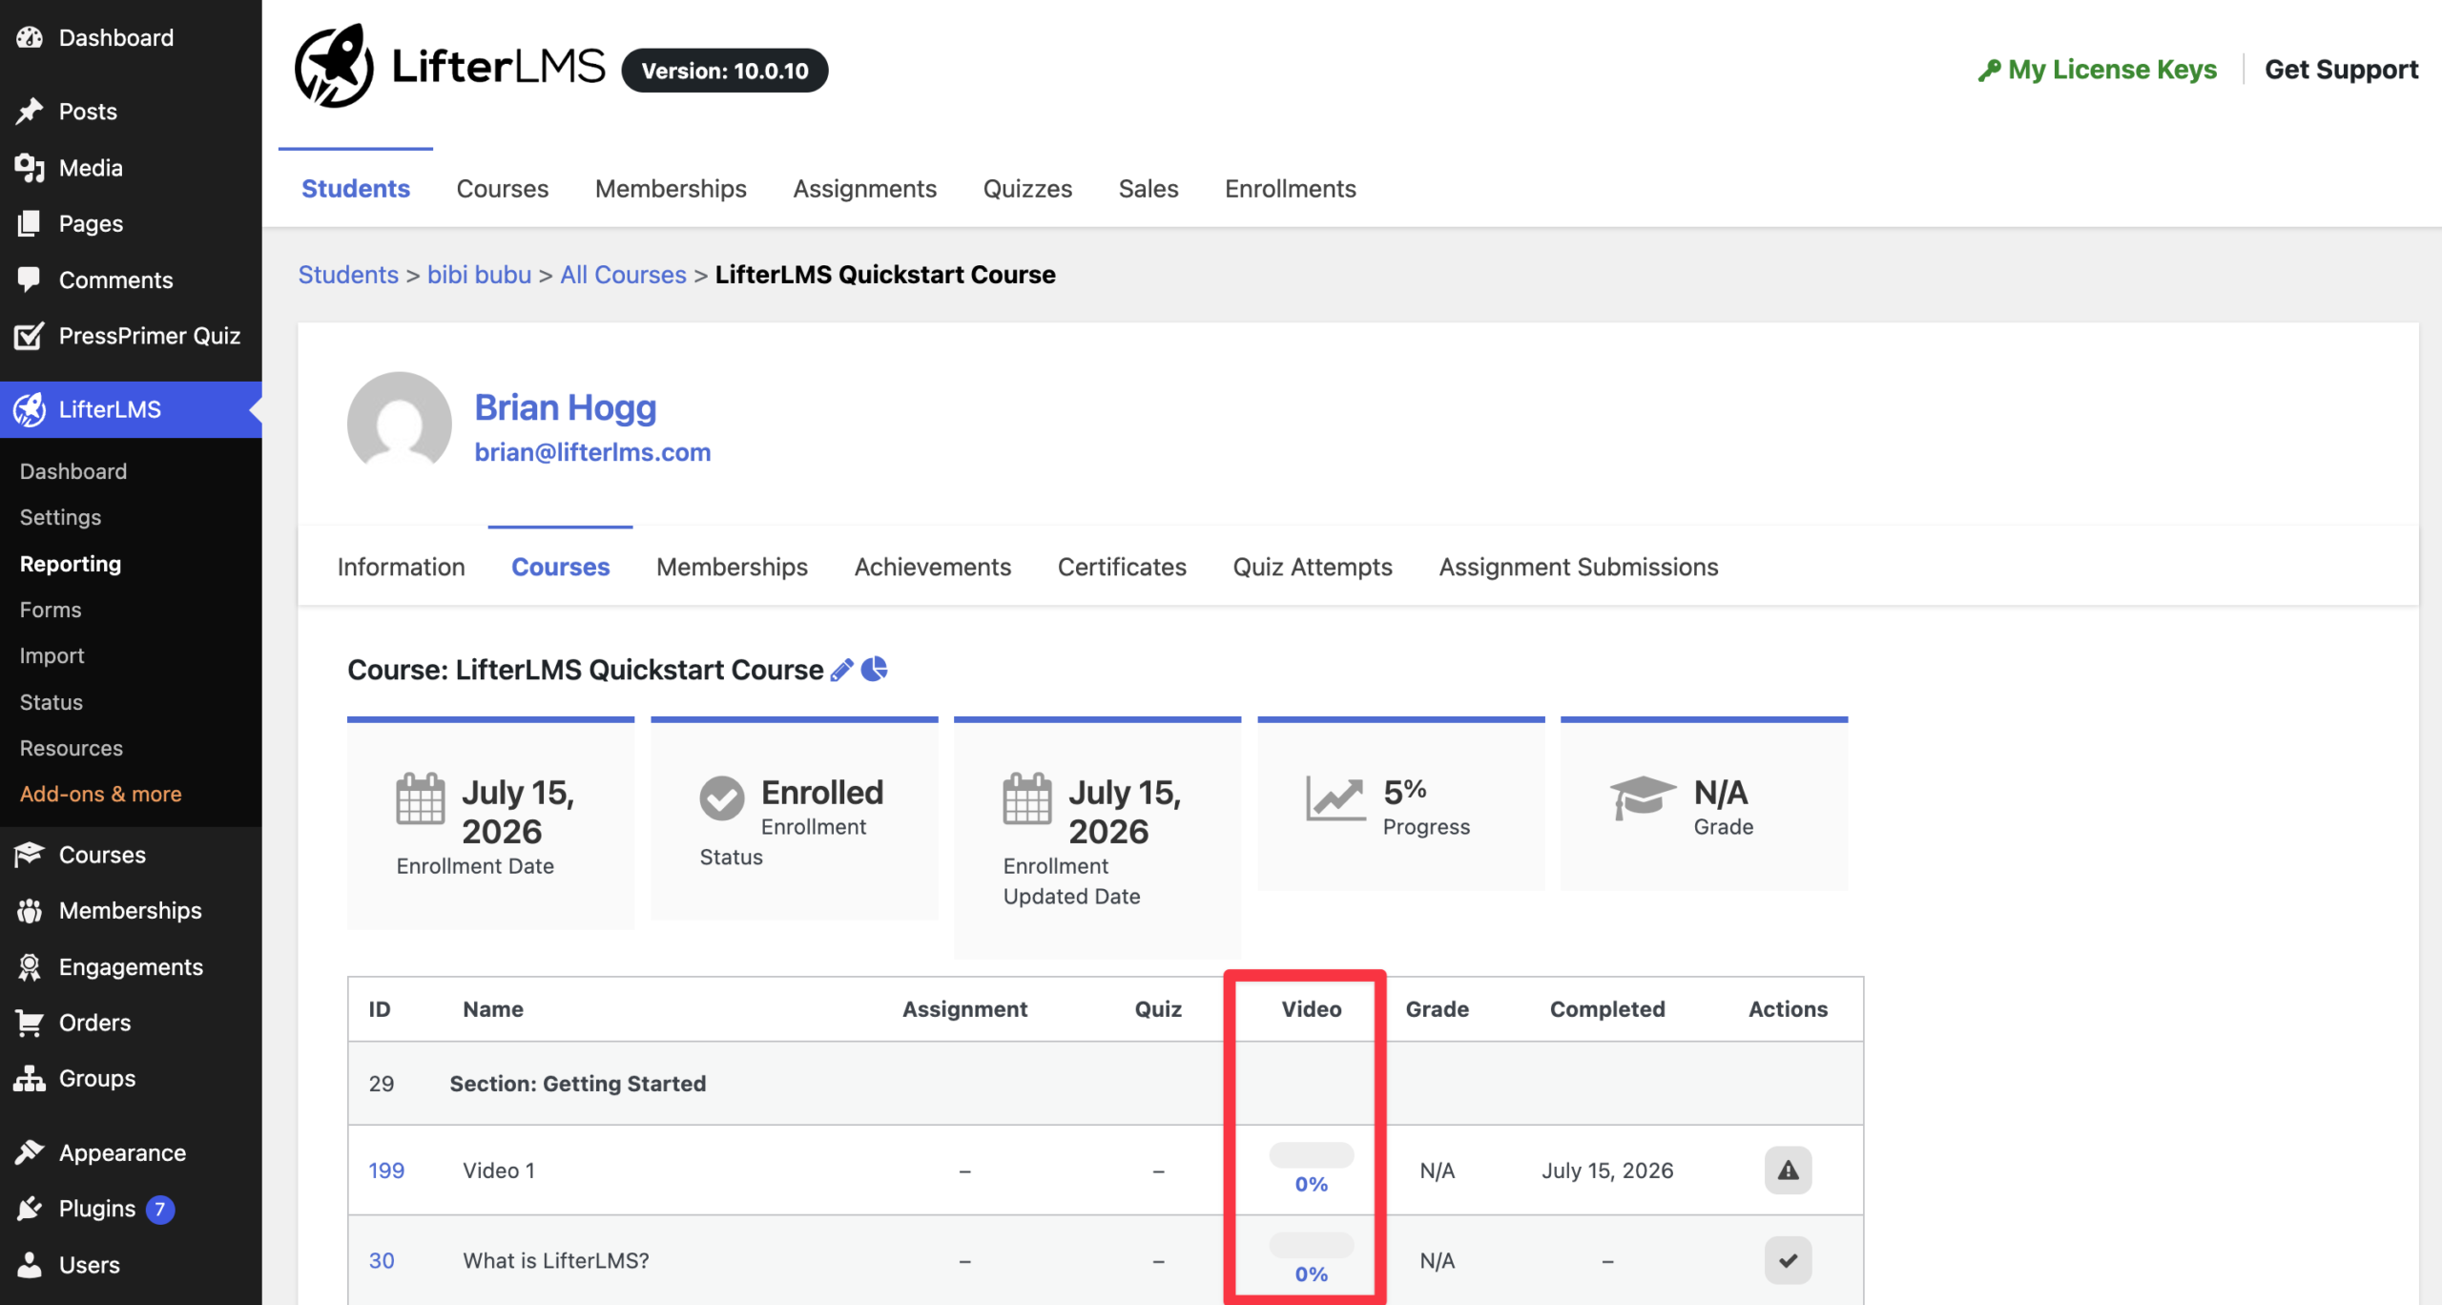This screenshot has height=1305, width=2442.
Task: Switch to the Quiz Attempts tab
Action: click(x=1313, y=567)
